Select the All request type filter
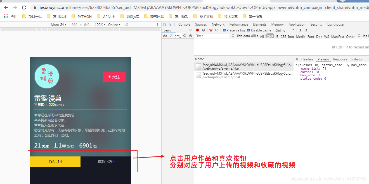The height and width of the screenshot is (184, 369). (x=262, y=36)
